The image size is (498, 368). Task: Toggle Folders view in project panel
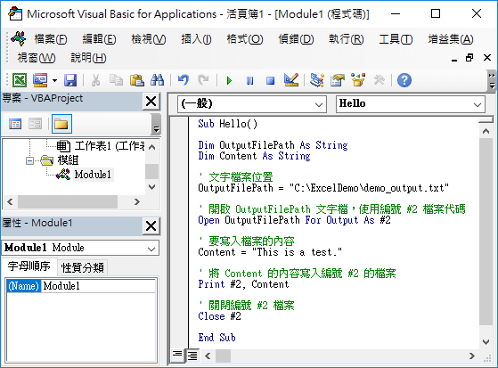click(x=61, y=124)
